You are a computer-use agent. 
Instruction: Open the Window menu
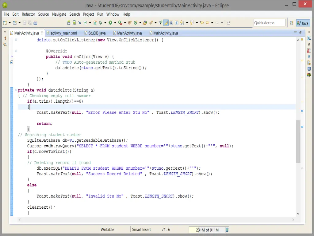(113, 14)
